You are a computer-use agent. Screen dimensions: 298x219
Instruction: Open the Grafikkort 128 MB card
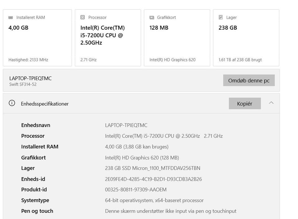pos(178,38)
